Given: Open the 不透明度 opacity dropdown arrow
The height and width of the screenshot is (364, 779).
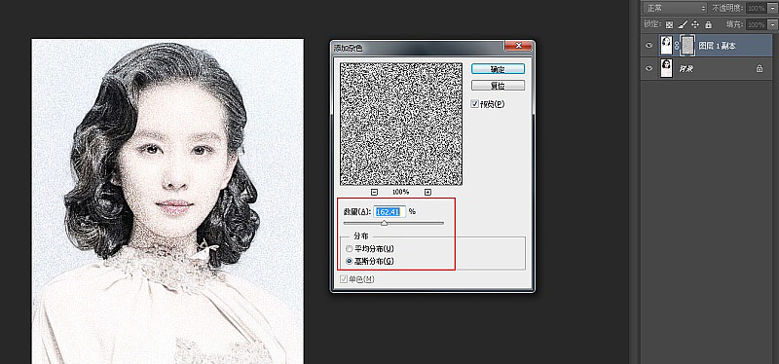Looking at the screenshot, I should [x=773, y=9].
